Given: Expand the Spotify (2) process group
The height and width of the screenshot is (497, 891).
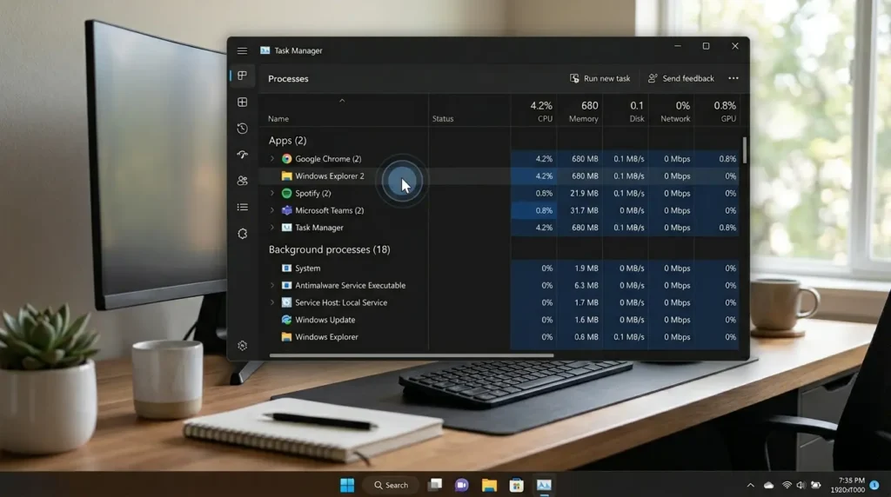Looking at the screenshot, I should pyautogui.click(x=272, y=193).
